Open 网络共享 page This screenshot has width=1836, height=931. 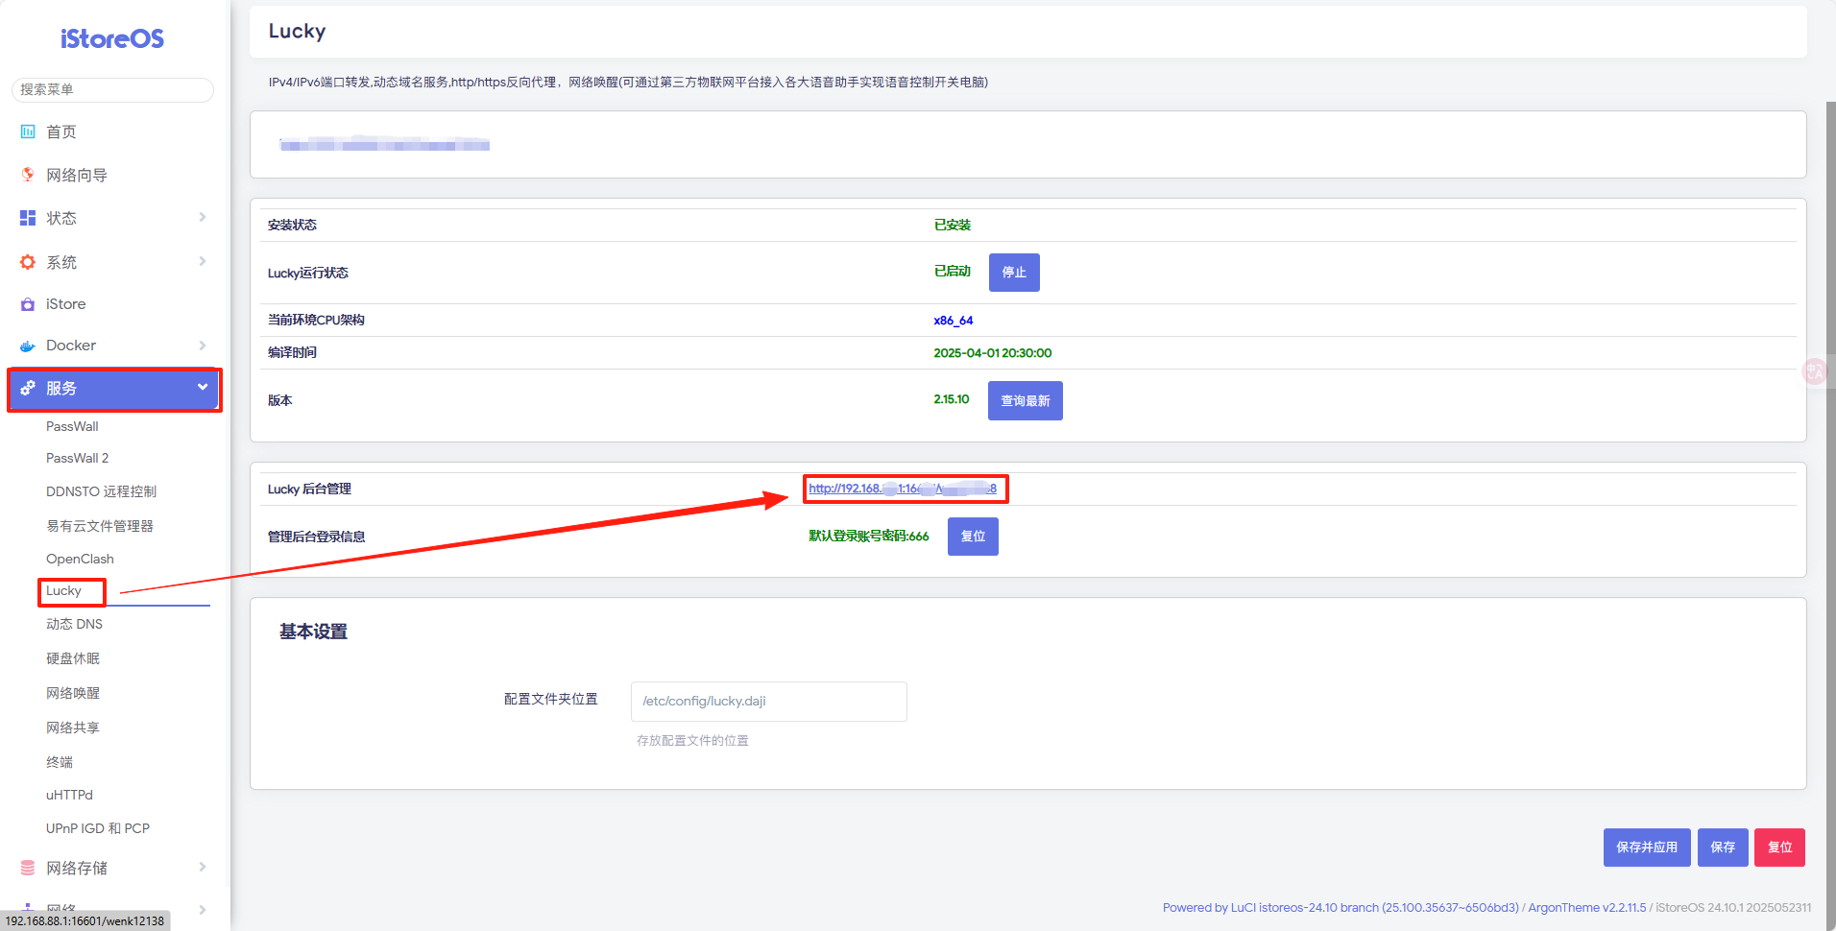[x=73, y=728]
